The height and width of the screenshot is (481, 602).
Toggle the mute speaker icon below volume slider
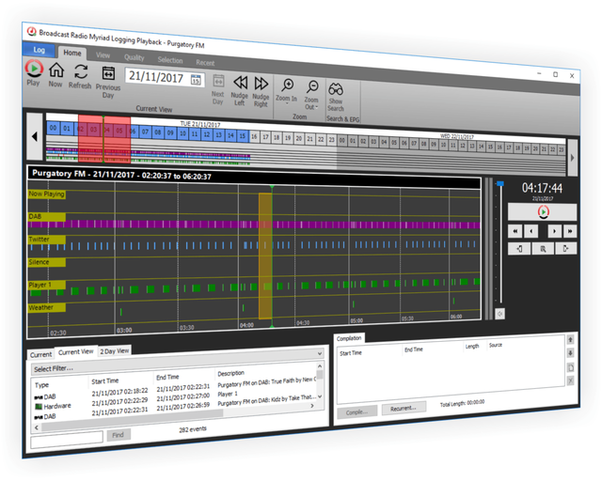(499, 312)
